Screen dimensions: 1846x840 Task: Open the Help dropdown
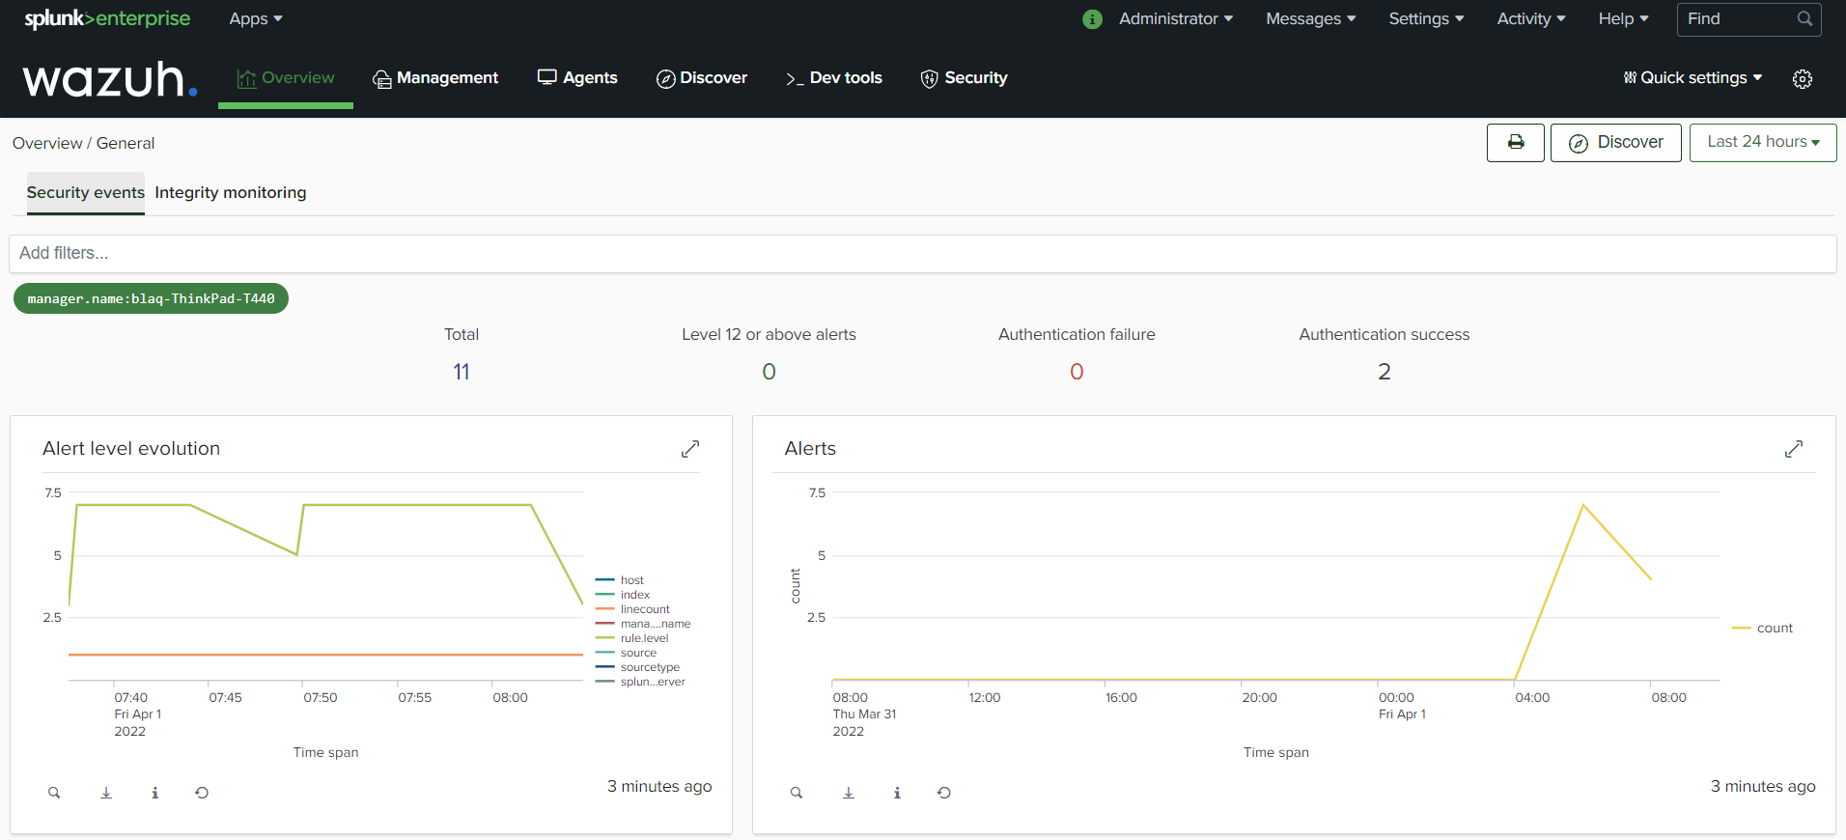(1623, 19)
